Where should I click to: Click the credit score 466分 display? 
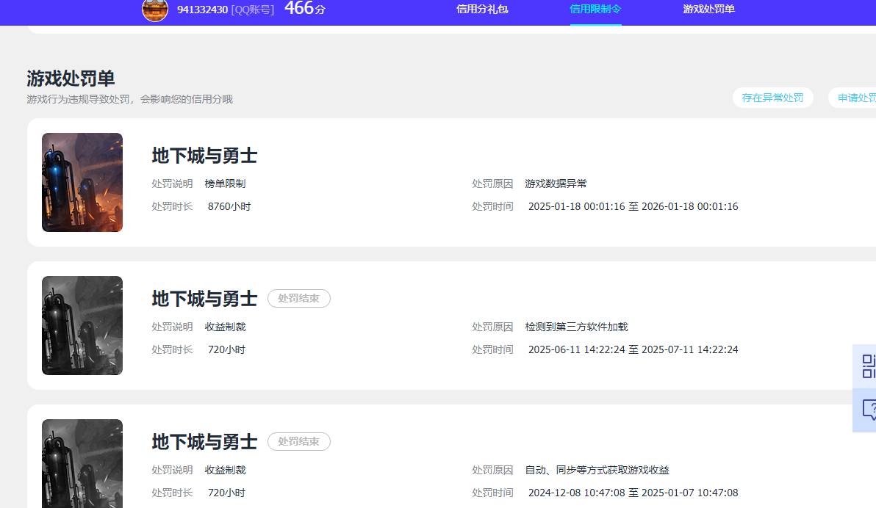(x=301, y=10)
